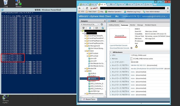This screenshot has height=106, width=180.
Task: Switch to the Getting Started tab
Action: point(114,25)
